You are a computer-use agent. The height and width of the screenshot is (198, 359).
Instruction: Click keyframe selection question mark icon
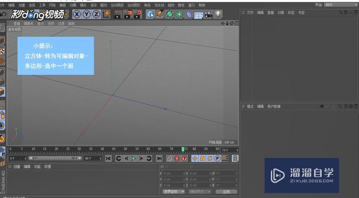click(185, 158)
